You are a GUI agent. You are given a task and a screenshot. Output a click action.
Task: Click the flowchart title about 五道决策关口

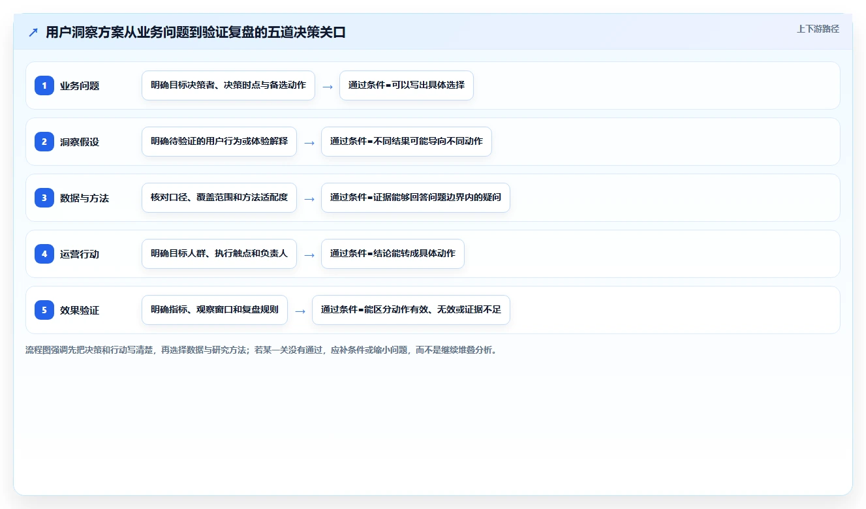[196, 33]
